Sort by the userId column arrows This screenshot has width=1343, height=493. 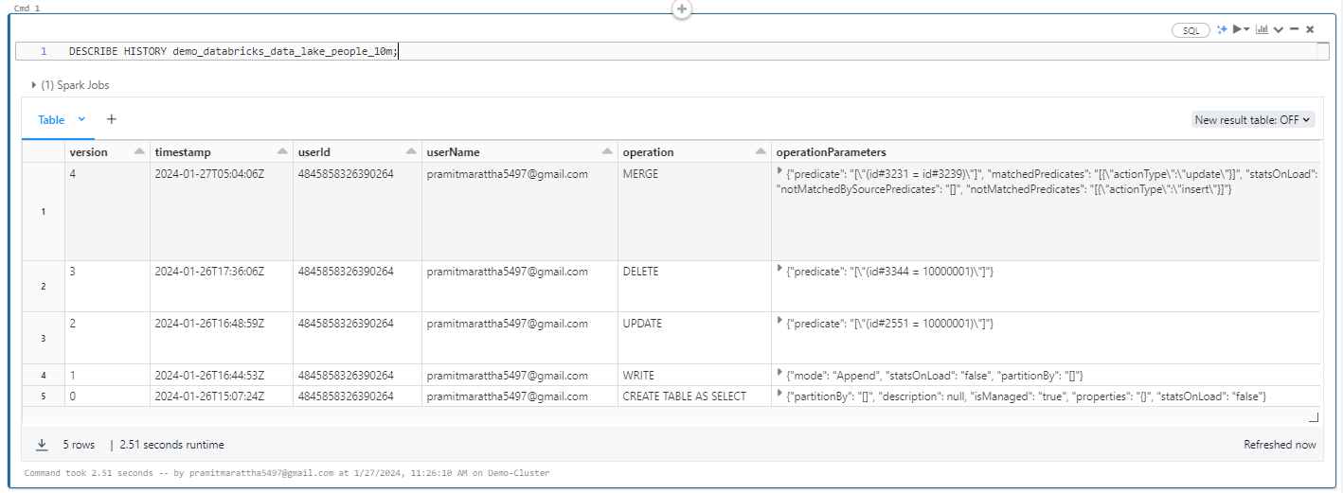click(x=412, y=152)
